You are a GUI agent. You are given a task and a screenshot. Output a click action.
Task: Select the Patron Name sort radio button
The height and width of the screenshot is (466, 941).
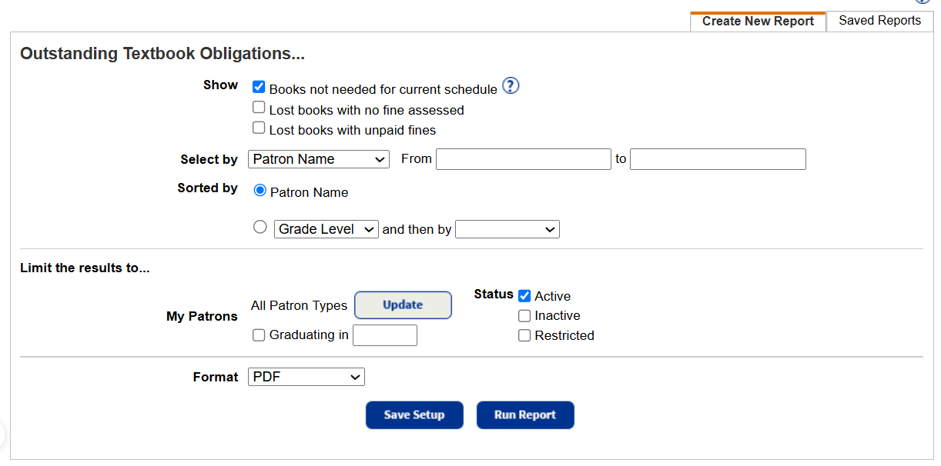260,190
